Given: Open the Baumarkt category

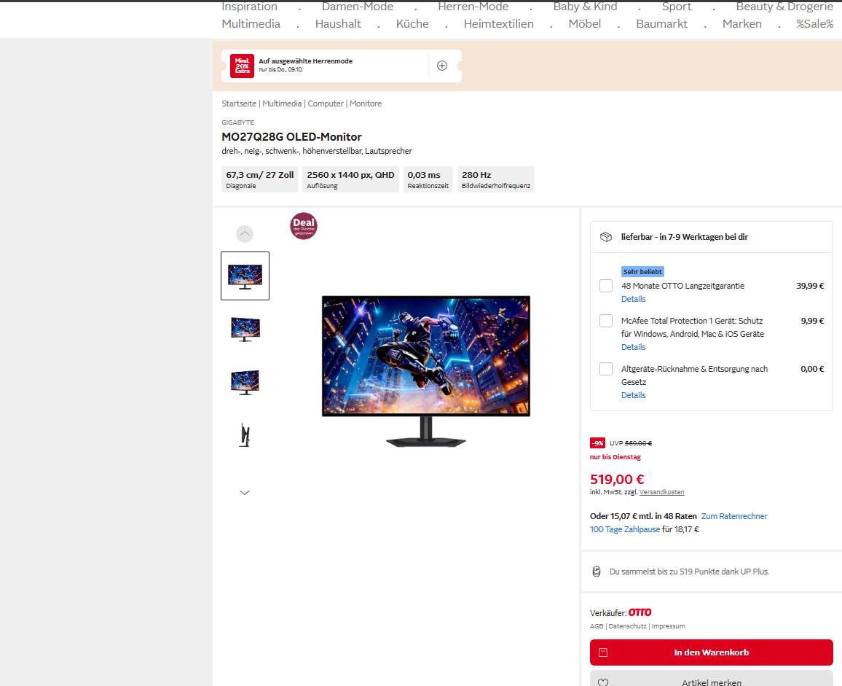Looking at the screenshot, I should click(x=661, y=23).
